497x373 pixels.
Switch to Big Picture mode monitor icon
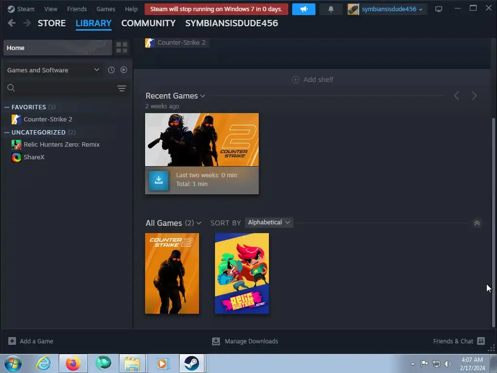click(x=439, y=9)
